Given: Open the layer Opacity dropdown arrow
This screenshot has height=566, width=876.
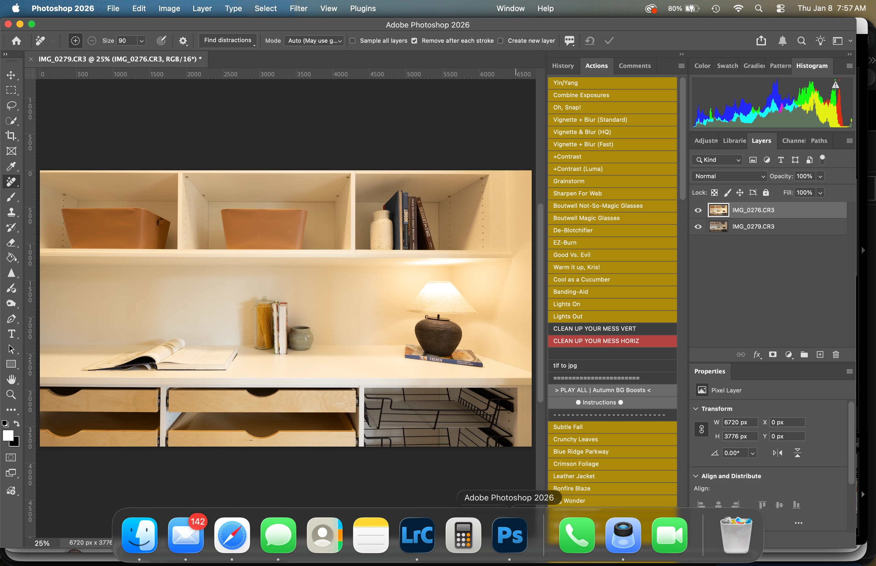Looking at the screenshot, I should [820, 176].
